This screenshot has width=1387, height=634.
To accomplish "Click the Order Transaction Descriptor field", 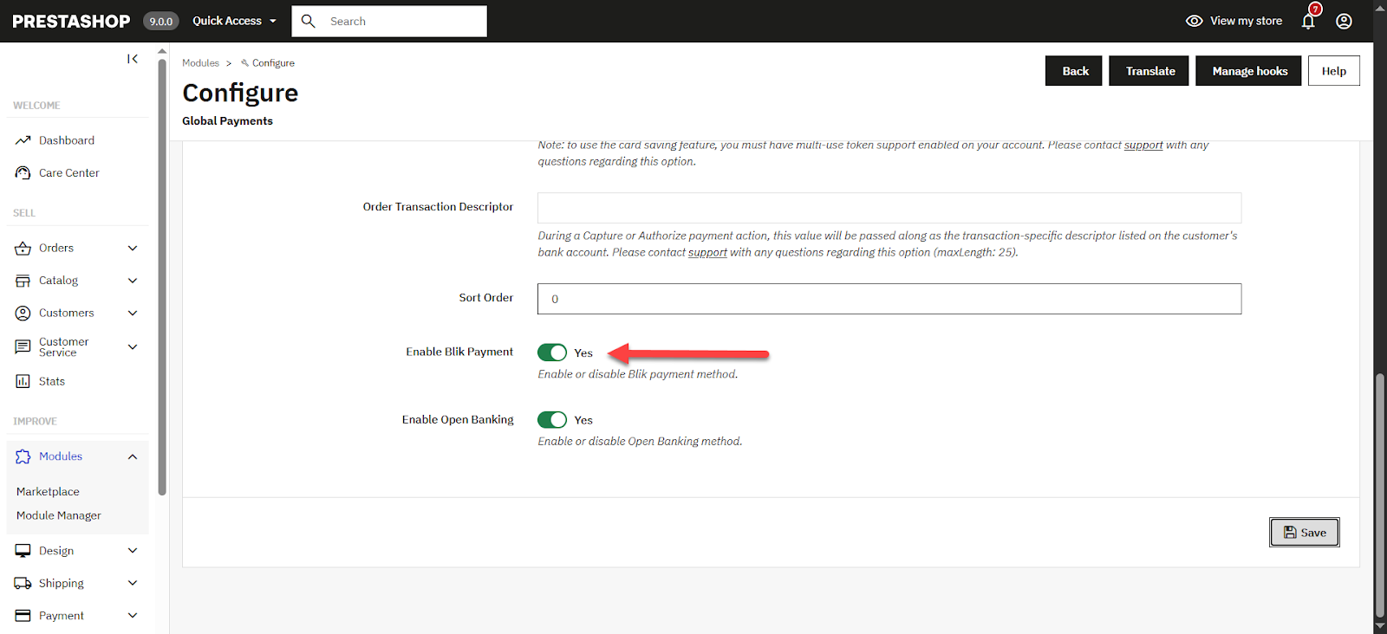I will (889, 208).
